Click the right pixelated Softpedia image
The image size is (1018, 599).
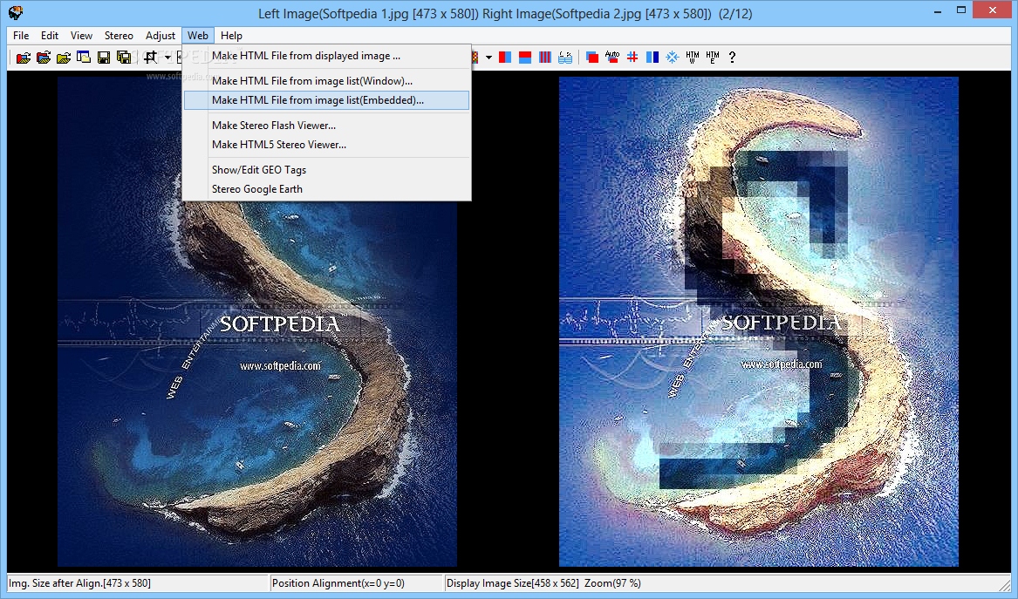click(x=758, y=321)
